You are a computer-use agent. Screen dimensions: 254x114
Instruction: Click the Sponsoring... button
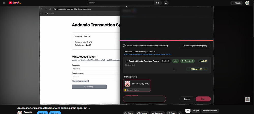pos(89,87)
